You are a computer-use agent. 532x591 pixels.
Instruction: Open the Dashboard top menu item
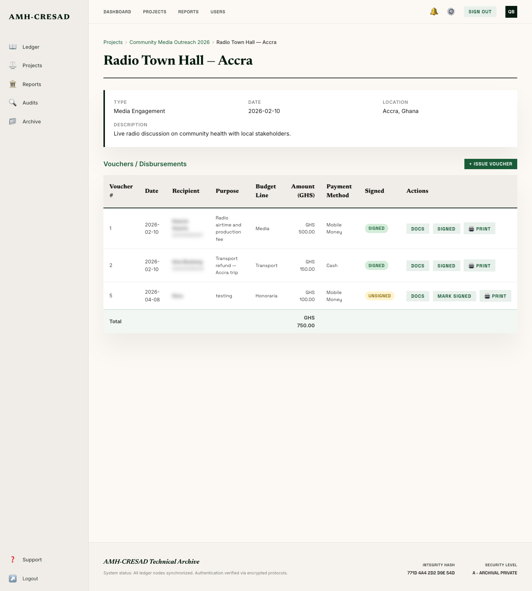pyautogui.click(x=117, y=12)
